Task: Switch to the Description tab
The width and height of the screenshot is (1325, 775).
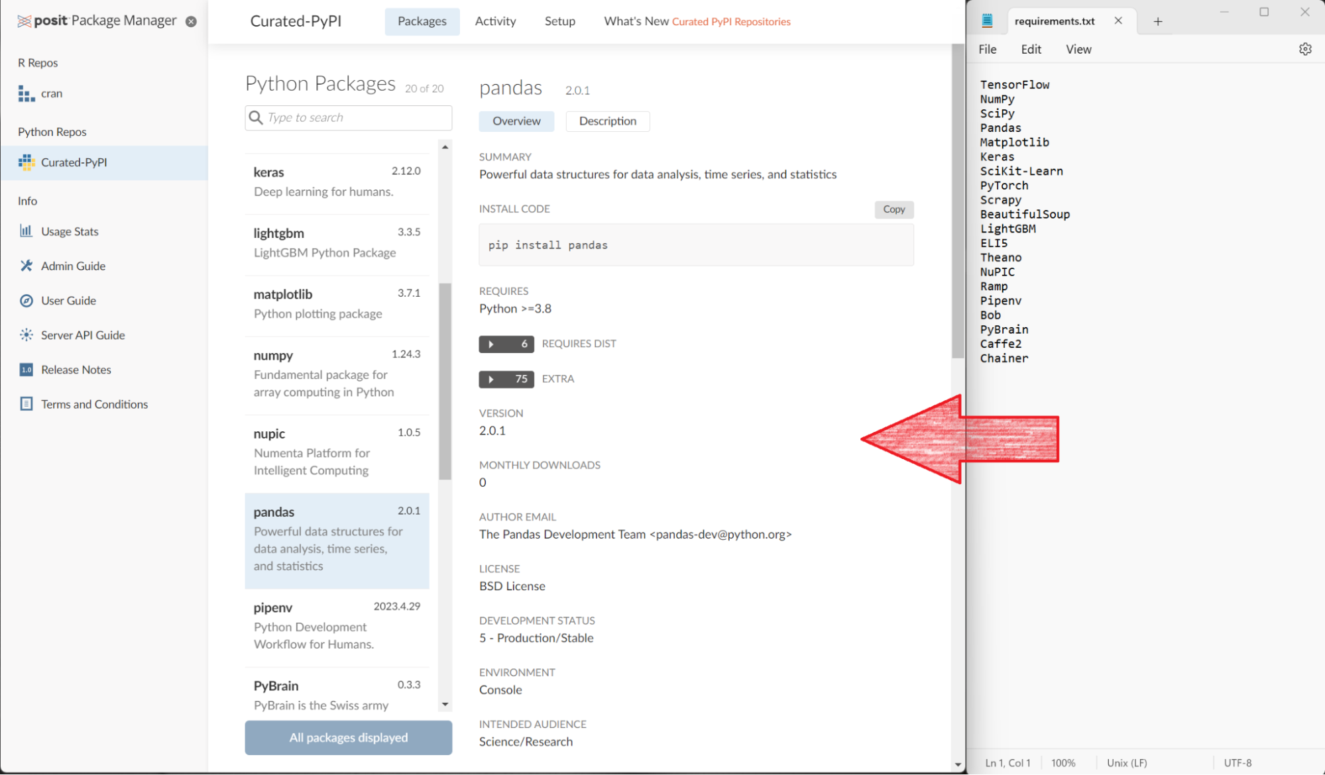Action: (606, 120)
